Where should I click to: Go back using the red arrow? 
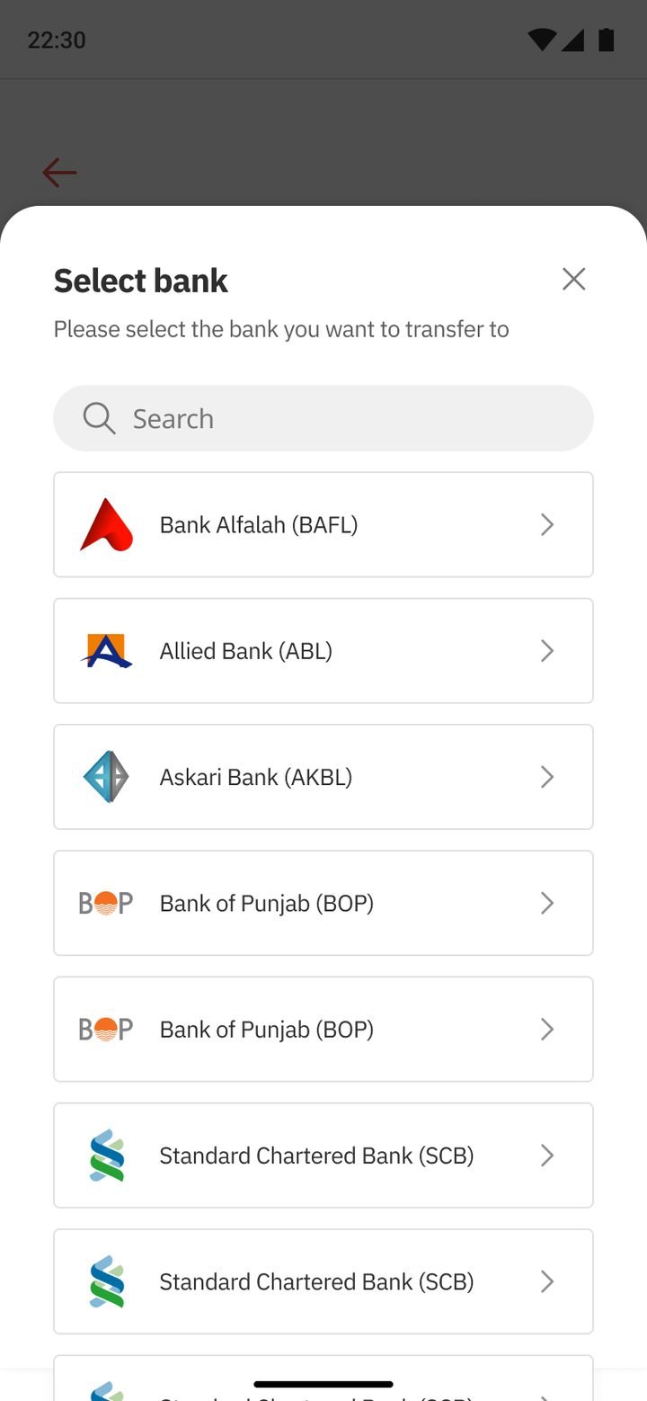pyautogui.click(x=59, y=173)
